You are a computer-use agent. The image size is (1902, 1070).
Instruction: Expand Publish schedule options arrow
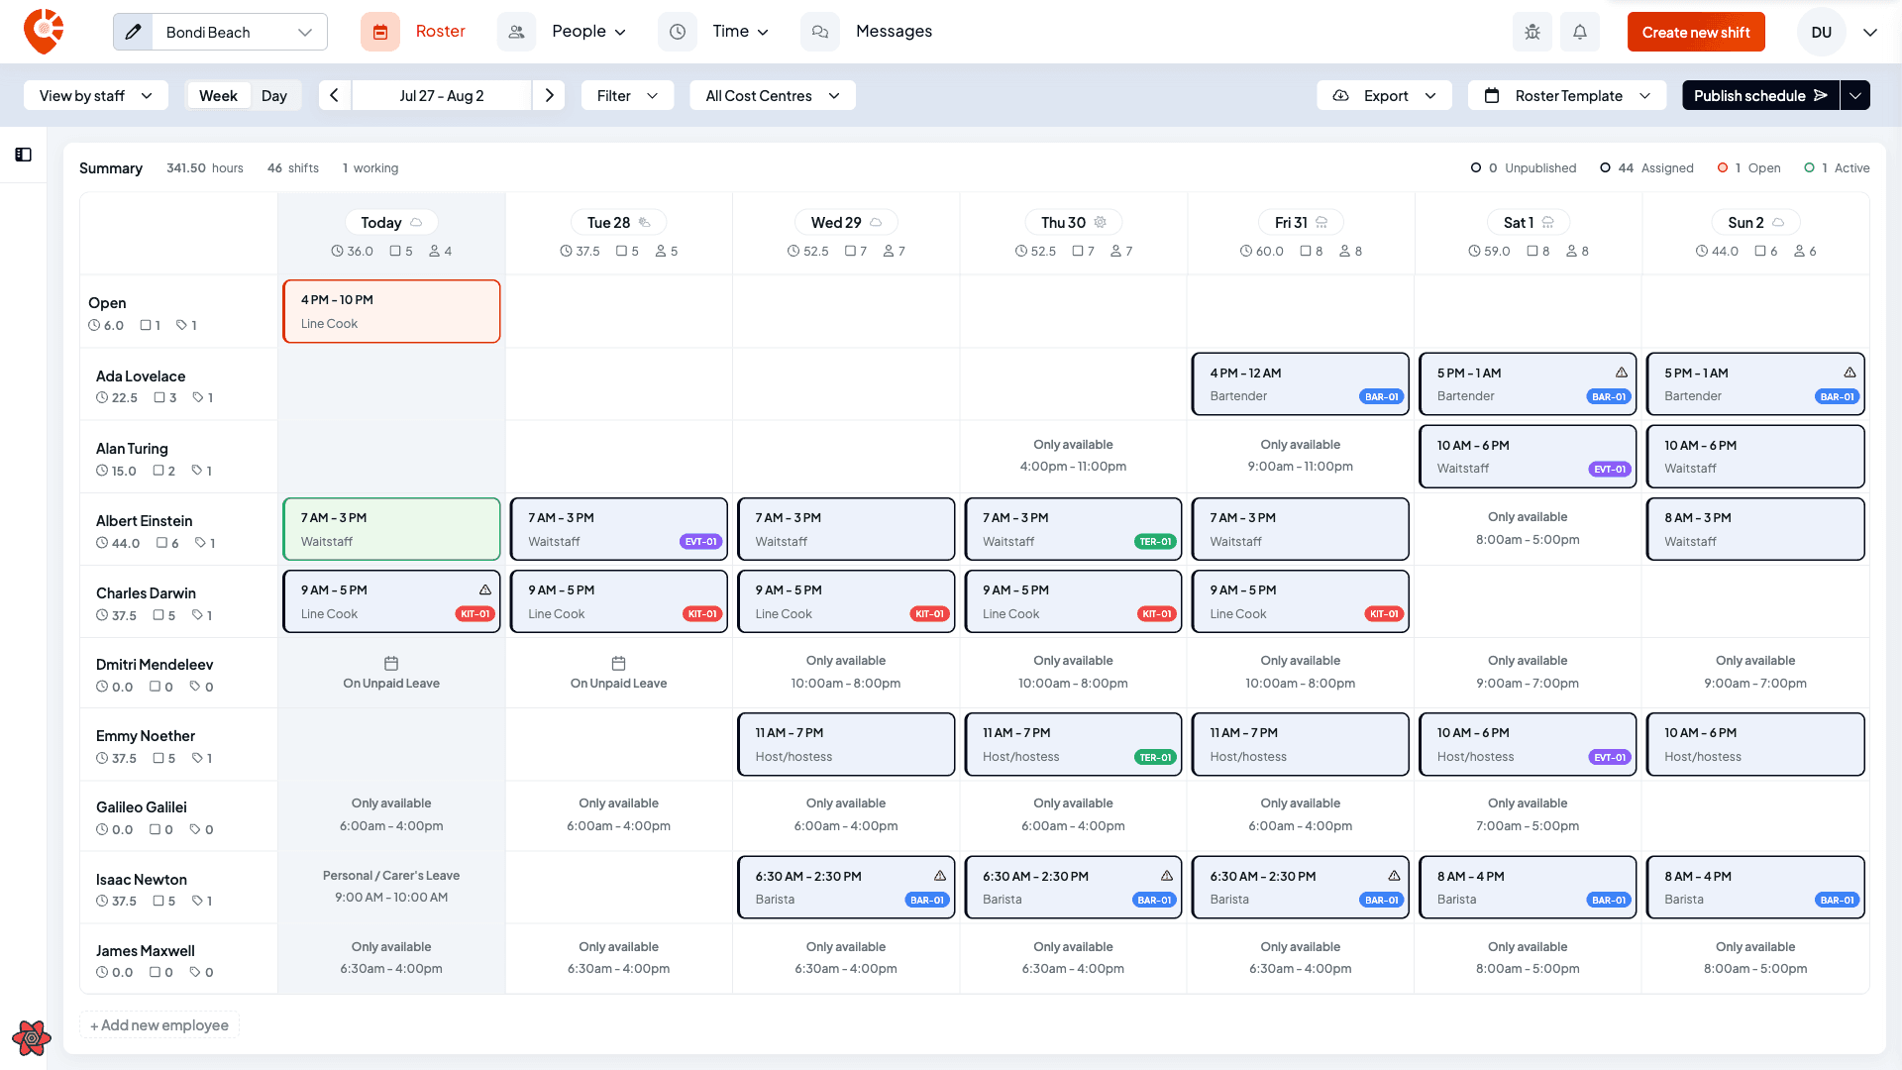click(1855, 95)
